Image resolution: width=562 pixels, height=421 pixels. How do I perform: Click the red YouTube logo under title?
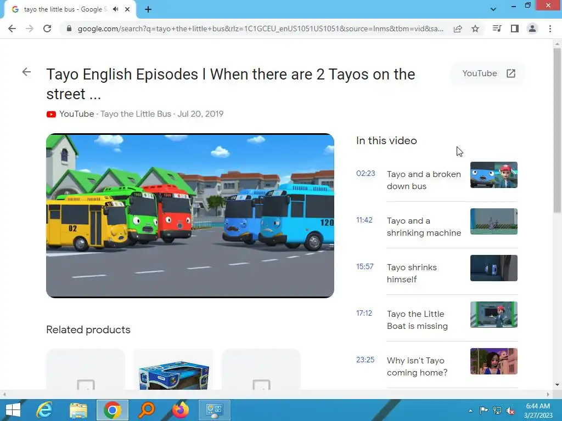pos(51,114)
